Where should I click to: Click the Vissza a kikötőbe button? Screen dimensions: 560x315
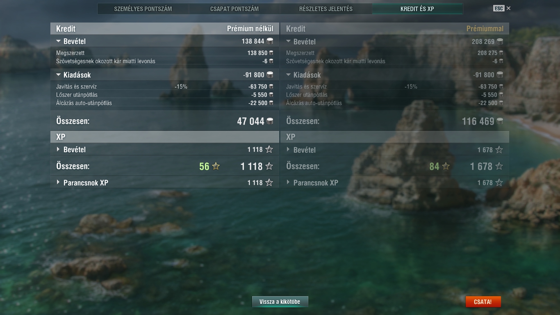click(280, 302)
